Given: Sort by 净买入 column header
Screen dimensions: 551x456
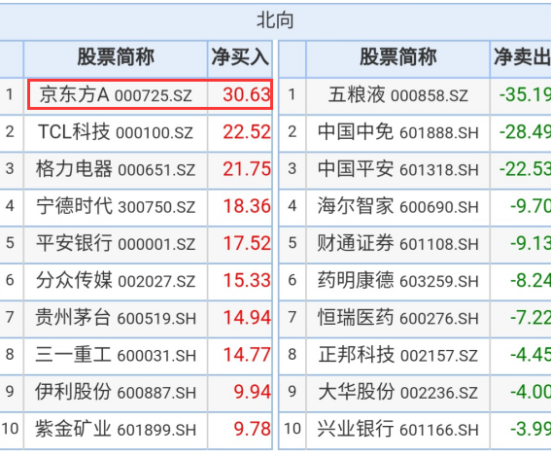Looking at the screenshot, I should pyautogui.click(x=240, y=57).
